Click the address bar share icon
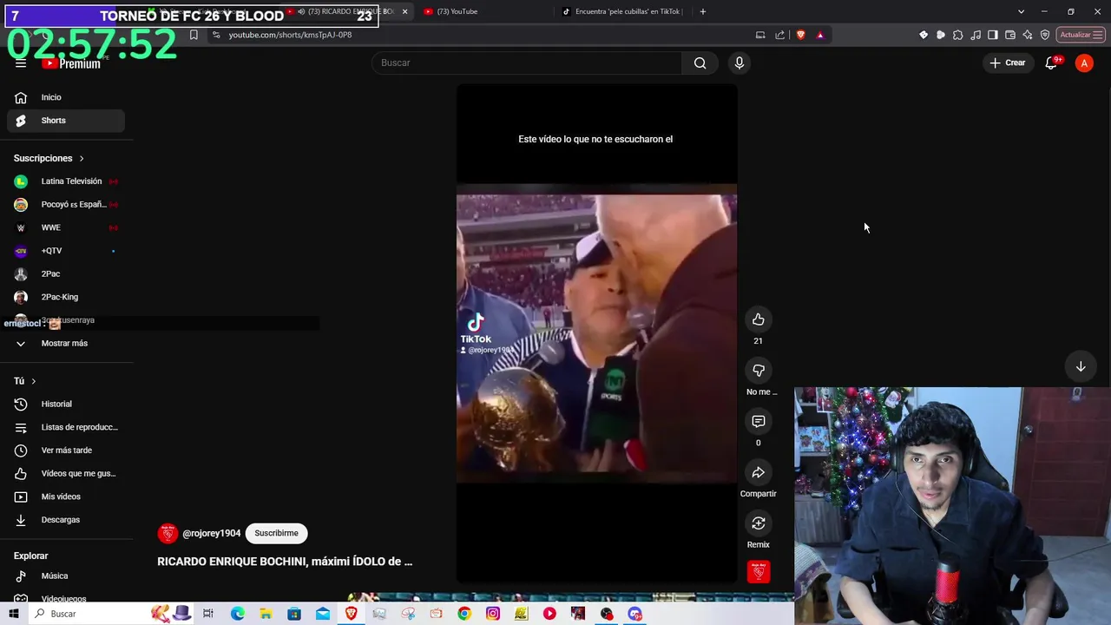Viewport: 1111px width, 625px height. pos(779,35)
